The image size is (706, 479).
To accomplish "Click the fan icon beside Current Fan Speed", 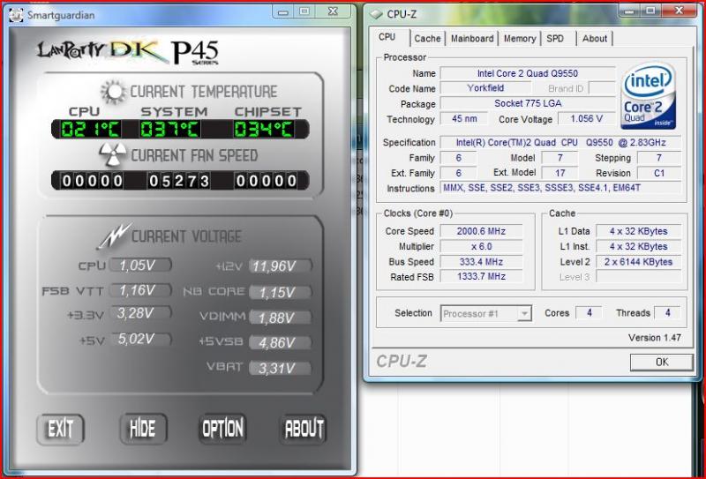I will coord(113,155).
